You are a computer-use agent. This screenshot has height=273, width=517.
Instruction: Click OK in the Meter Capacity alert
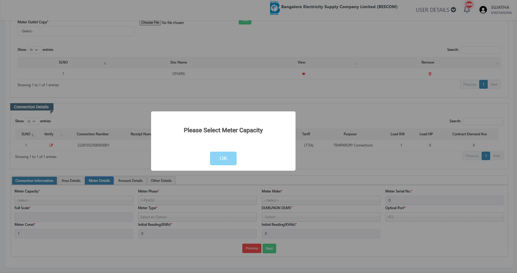[x=223, y=158]
